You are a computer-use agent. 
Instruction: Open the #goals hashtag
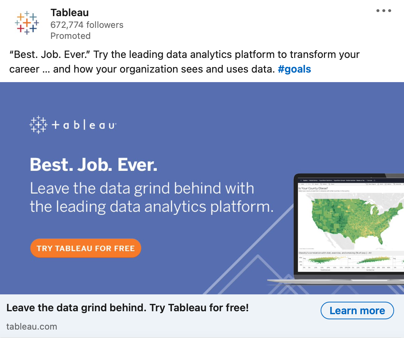pyautogui.click(x=294, y=69)
